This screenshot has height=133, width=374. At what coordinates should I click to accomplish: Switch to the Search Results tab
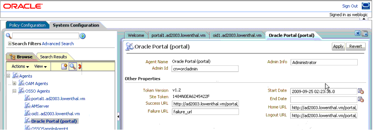pyautogui.click(x=53, y=57)
